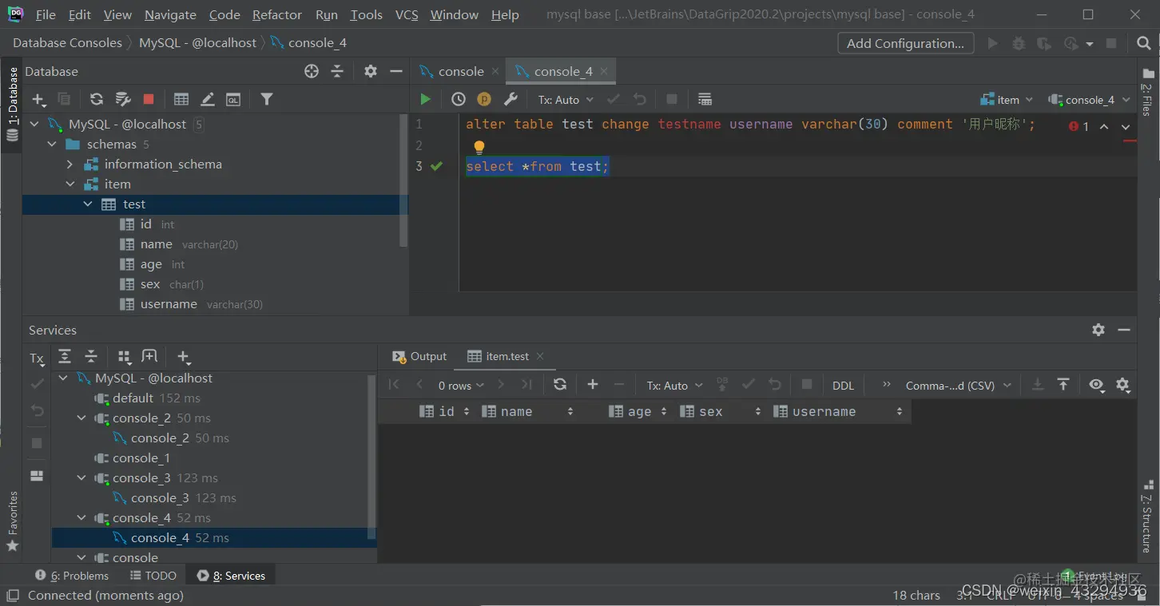The height and width of the screenshot is (606, 1160).
Task: Open the VCS menu
Action: [407, 14]
